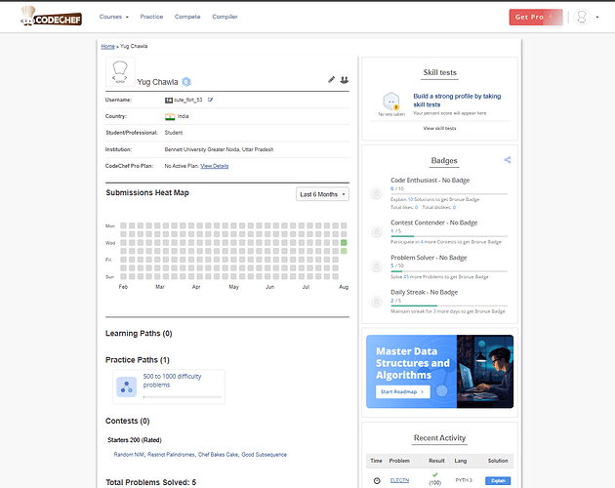Click the Solution column header
Image resolution: width=615 pixels, height=488 pixels.
click(498, 461)
